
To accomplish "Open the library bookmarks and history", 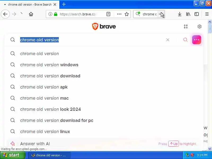I will click(188, 14).
